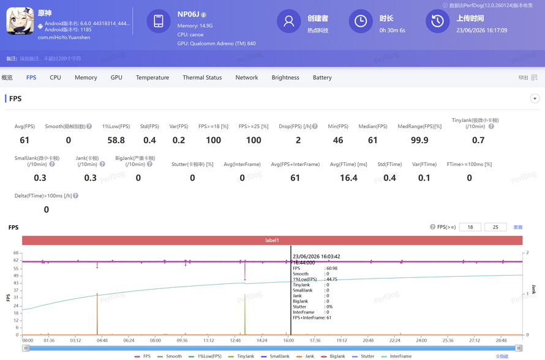Toggle the BigJank legend series
Screen dimensions: 545x360
click(333, 356)
